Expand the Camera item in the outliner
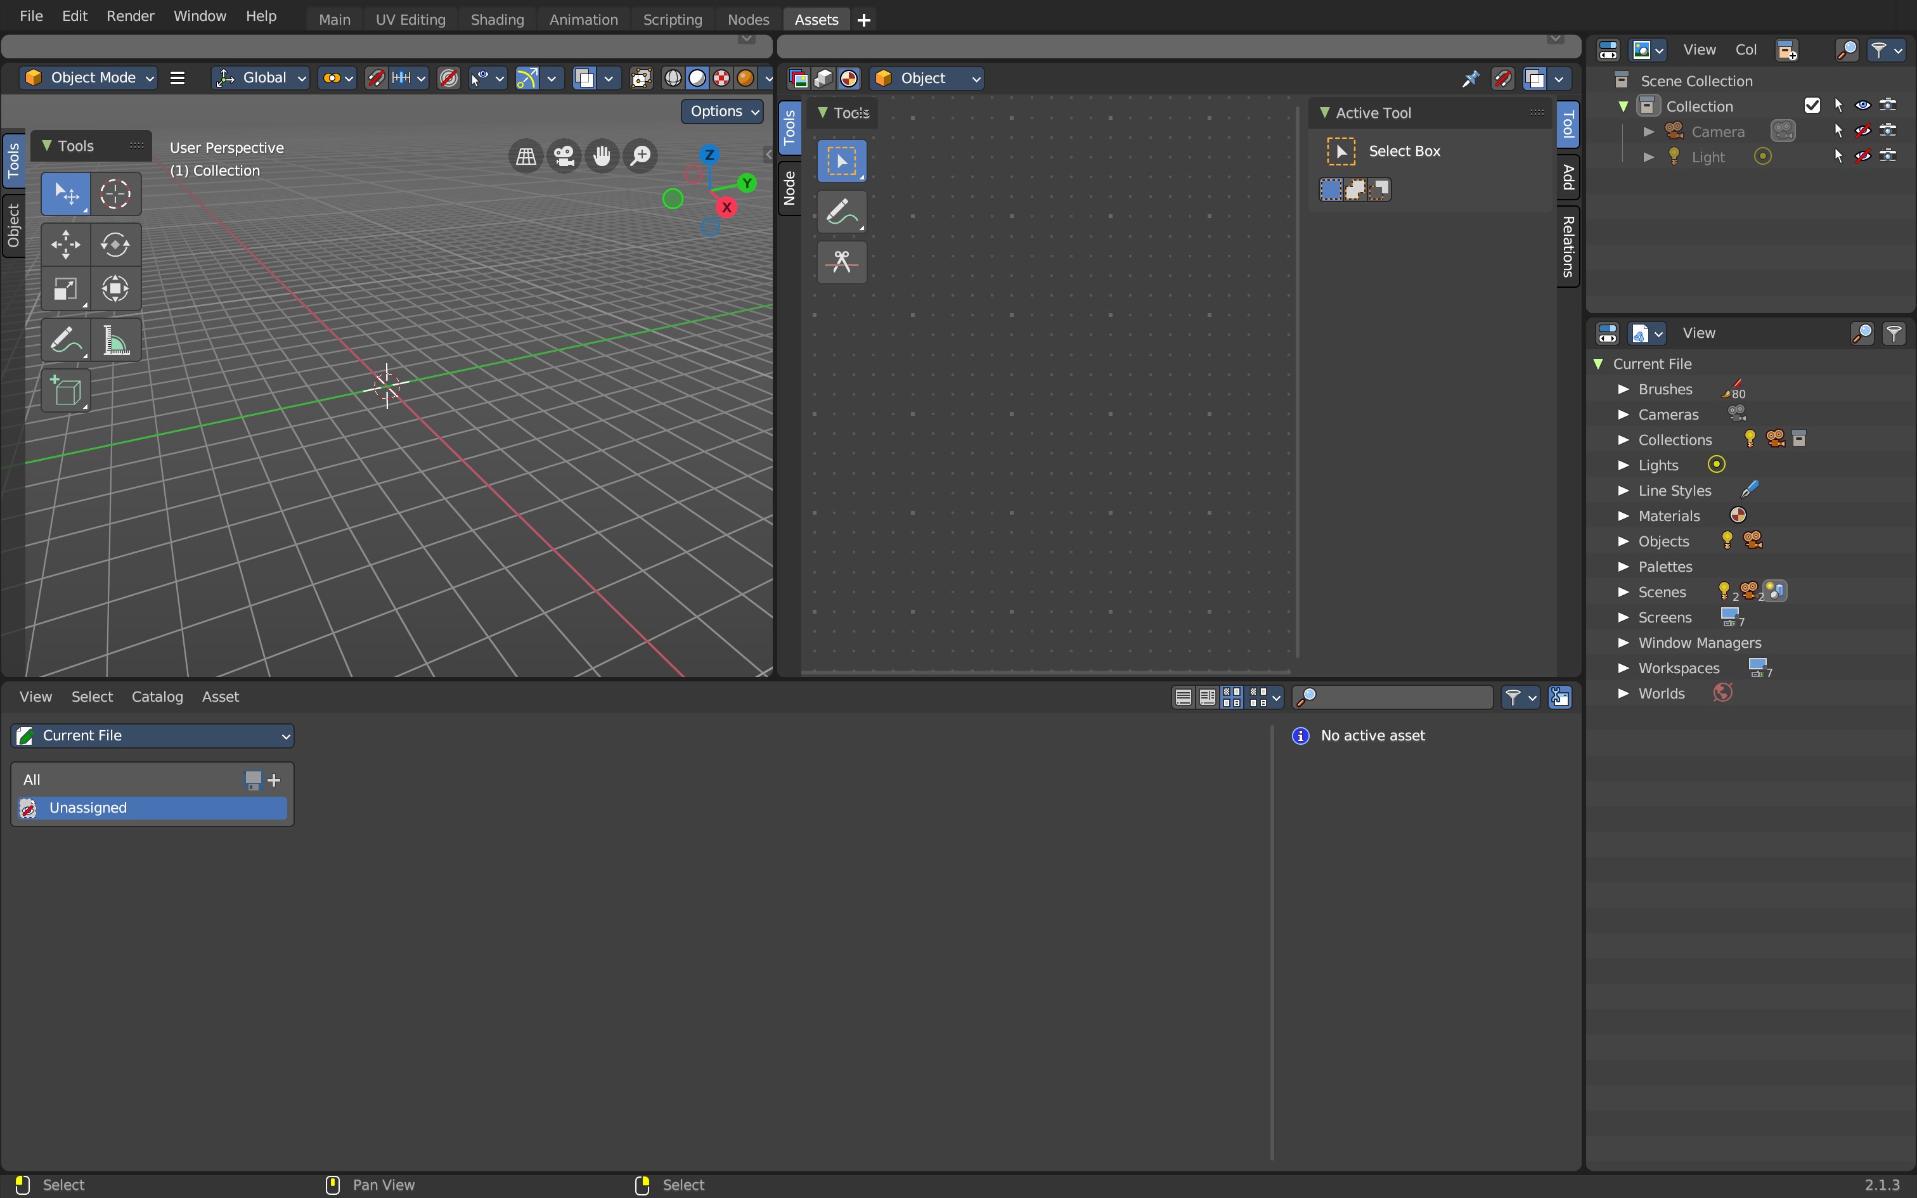The image size is (1917, 1198). tap(1648, 132)
